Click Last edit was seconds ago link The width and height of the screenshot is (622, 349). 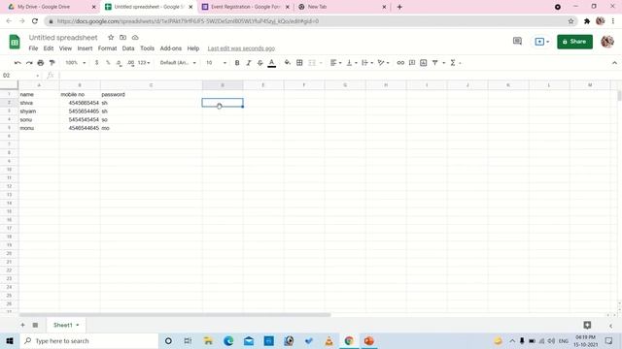(241, 48)
